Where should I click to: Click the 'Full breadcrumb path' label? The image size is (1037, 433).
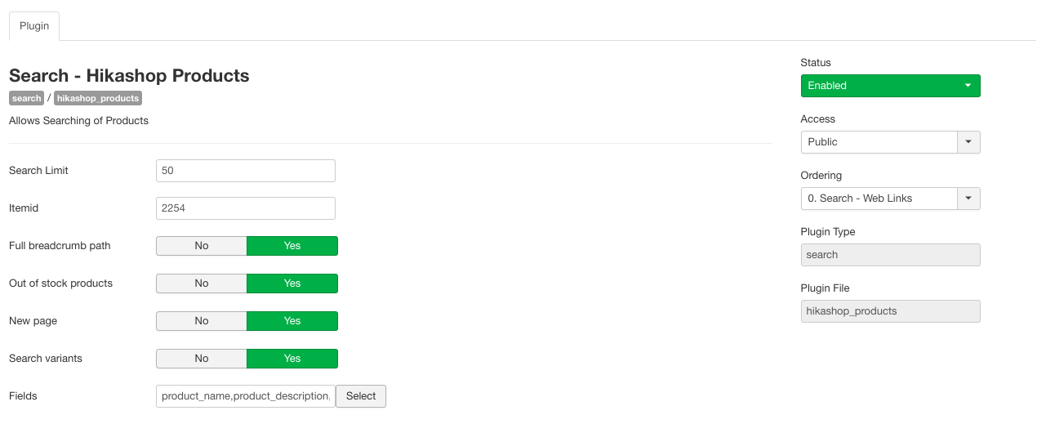pyautogui.click(x=60, y=246)
